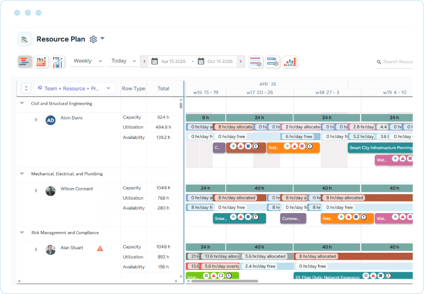Click the end date Oct 14 2026 field
Image resolution: width=424 pixels, height=294 pixels.
(x=220, y=61)
